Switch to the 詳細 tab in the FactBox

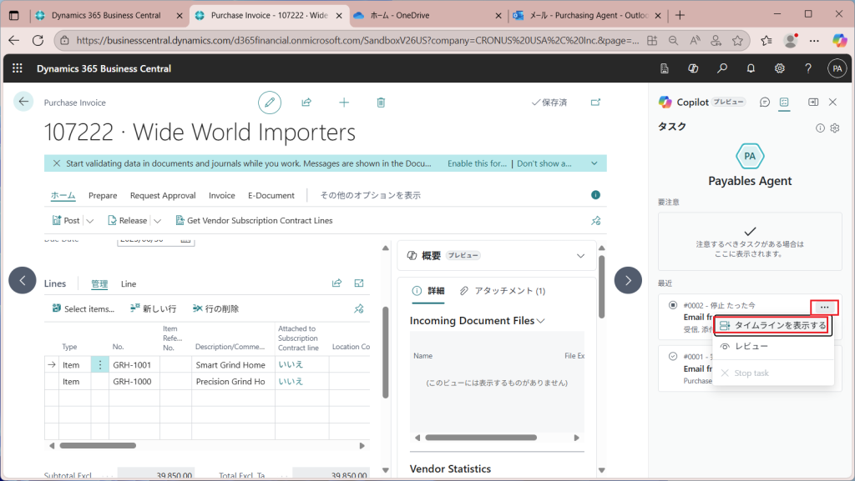point(428,291)
